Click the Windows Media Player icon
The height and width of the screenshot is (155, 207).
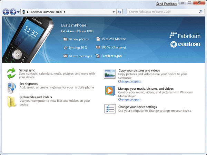click(x=110, y=91)
